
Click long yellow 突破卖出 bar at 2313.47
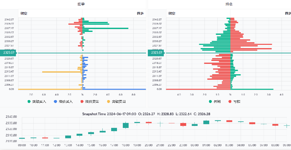pos(62,72)
